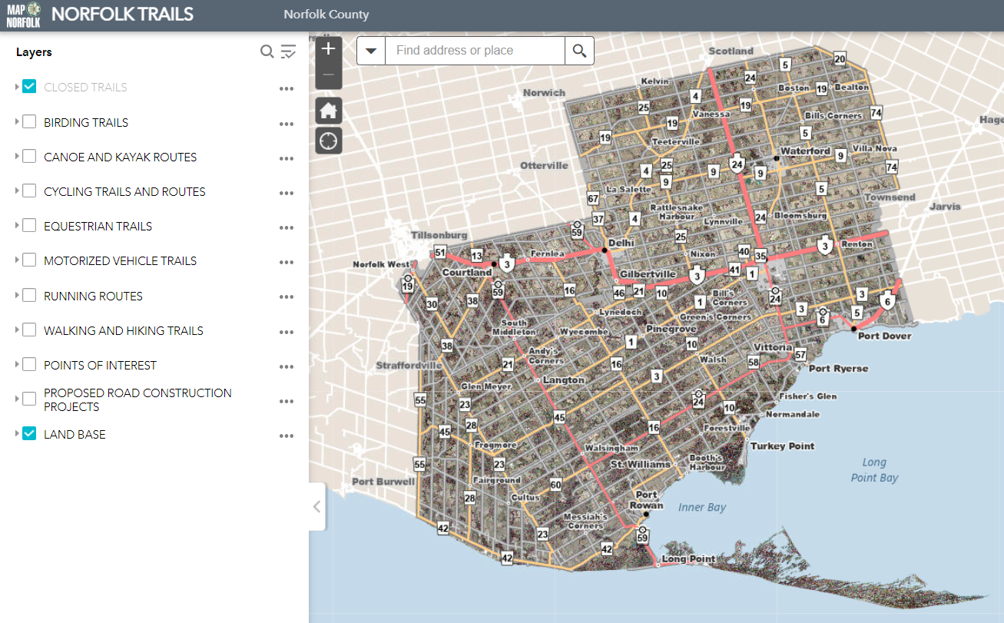Open the layers search icon

click(267, 51)
